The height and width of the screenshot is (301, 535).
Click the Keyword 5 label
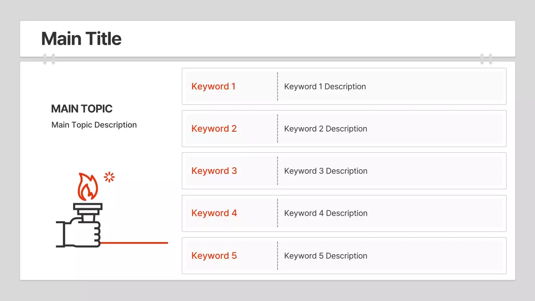coord(214,256)
